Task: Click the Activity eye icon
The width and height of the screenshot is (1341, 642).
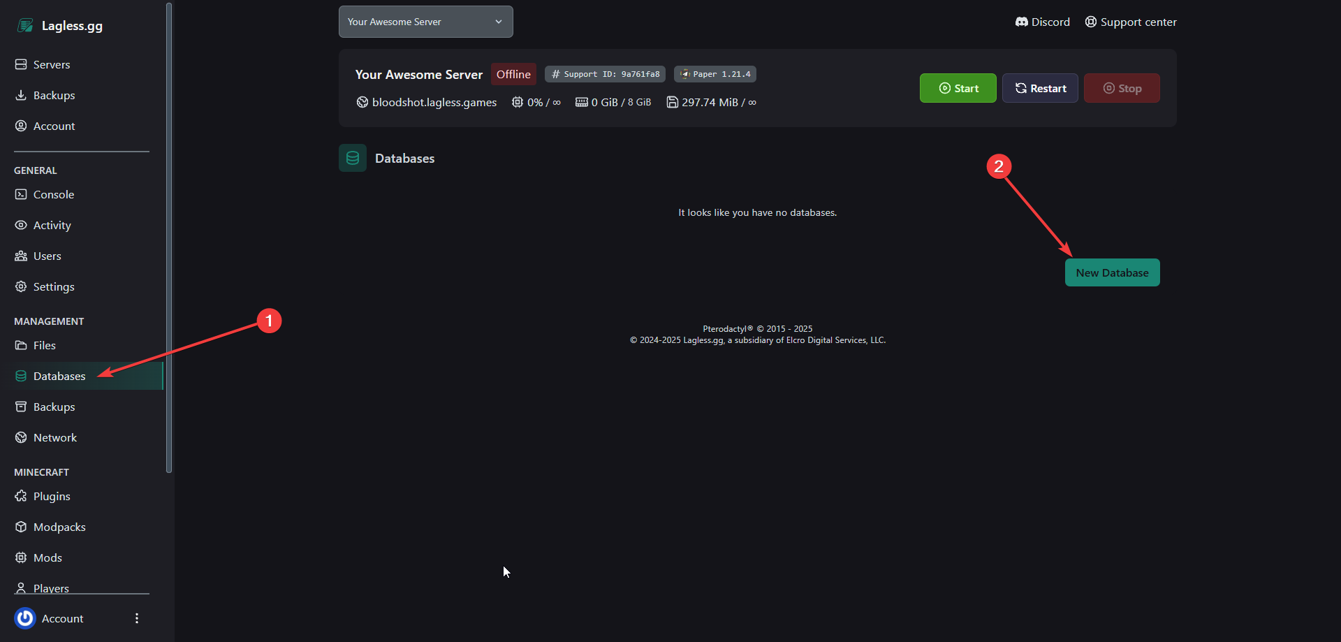Action: [21, 225]
